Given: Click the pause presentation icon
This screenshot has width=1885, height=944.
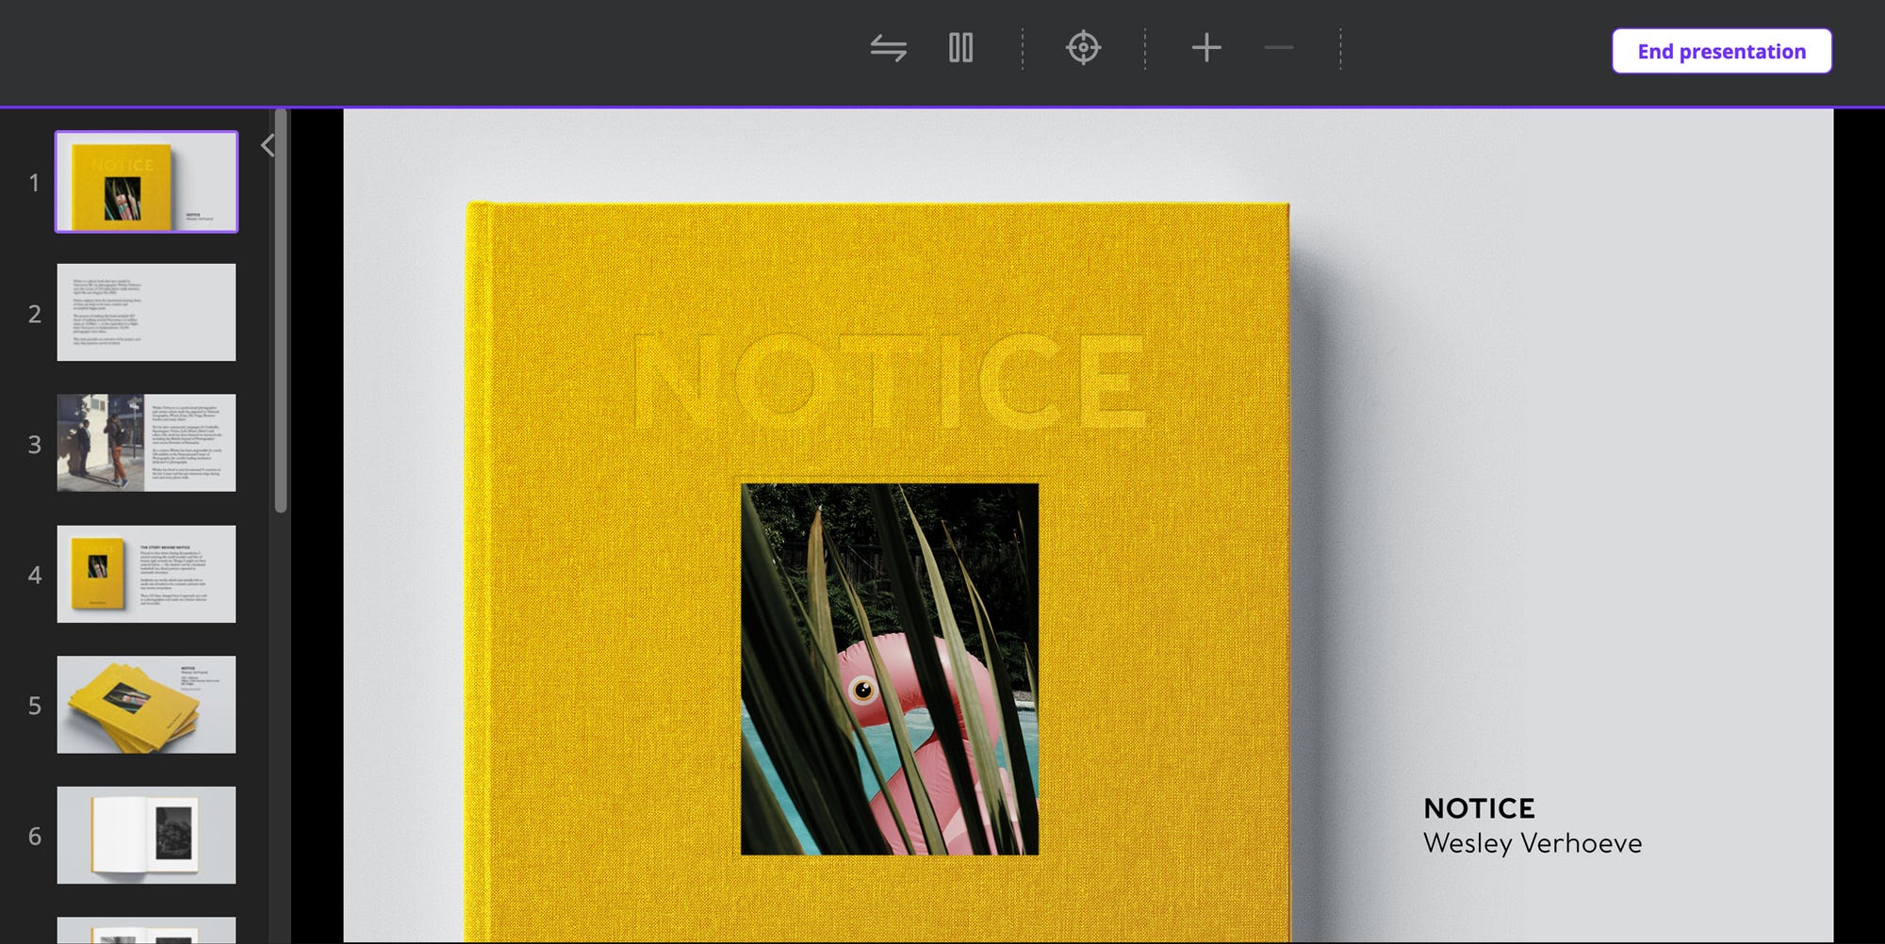Looking at the screenshot, I should (960, 48).
